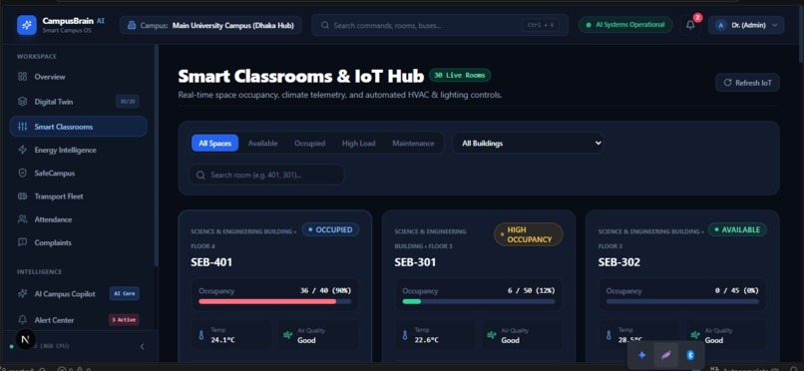Select the Occupied filter tab

coord(309,144)
